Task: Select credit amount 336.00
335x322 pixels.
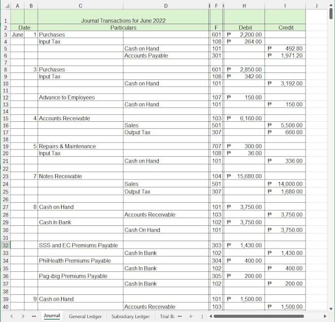Action: (285, 161)
